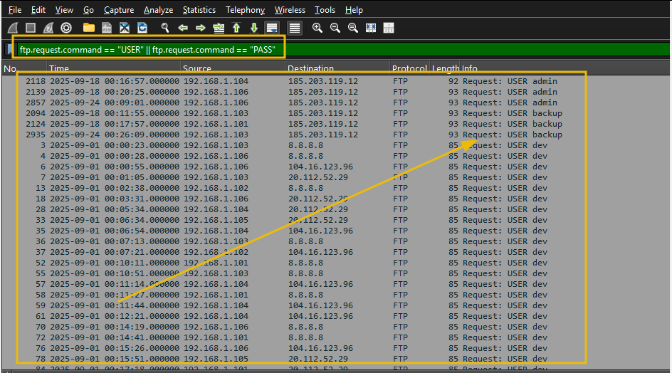Open the Statistics menu

(x=199, y=10)
